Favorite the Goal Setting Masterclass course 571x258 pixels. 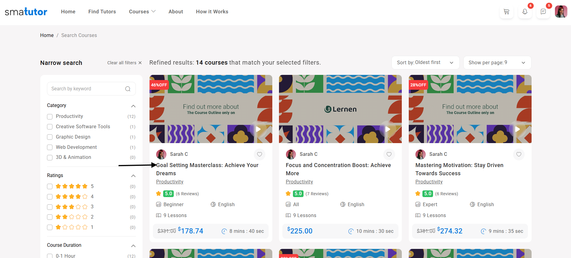(x=260, y=154)
